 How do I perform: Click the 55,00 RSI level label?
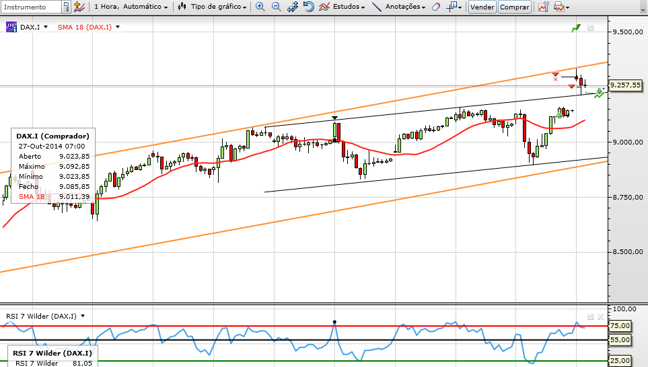tap(620, 340)
